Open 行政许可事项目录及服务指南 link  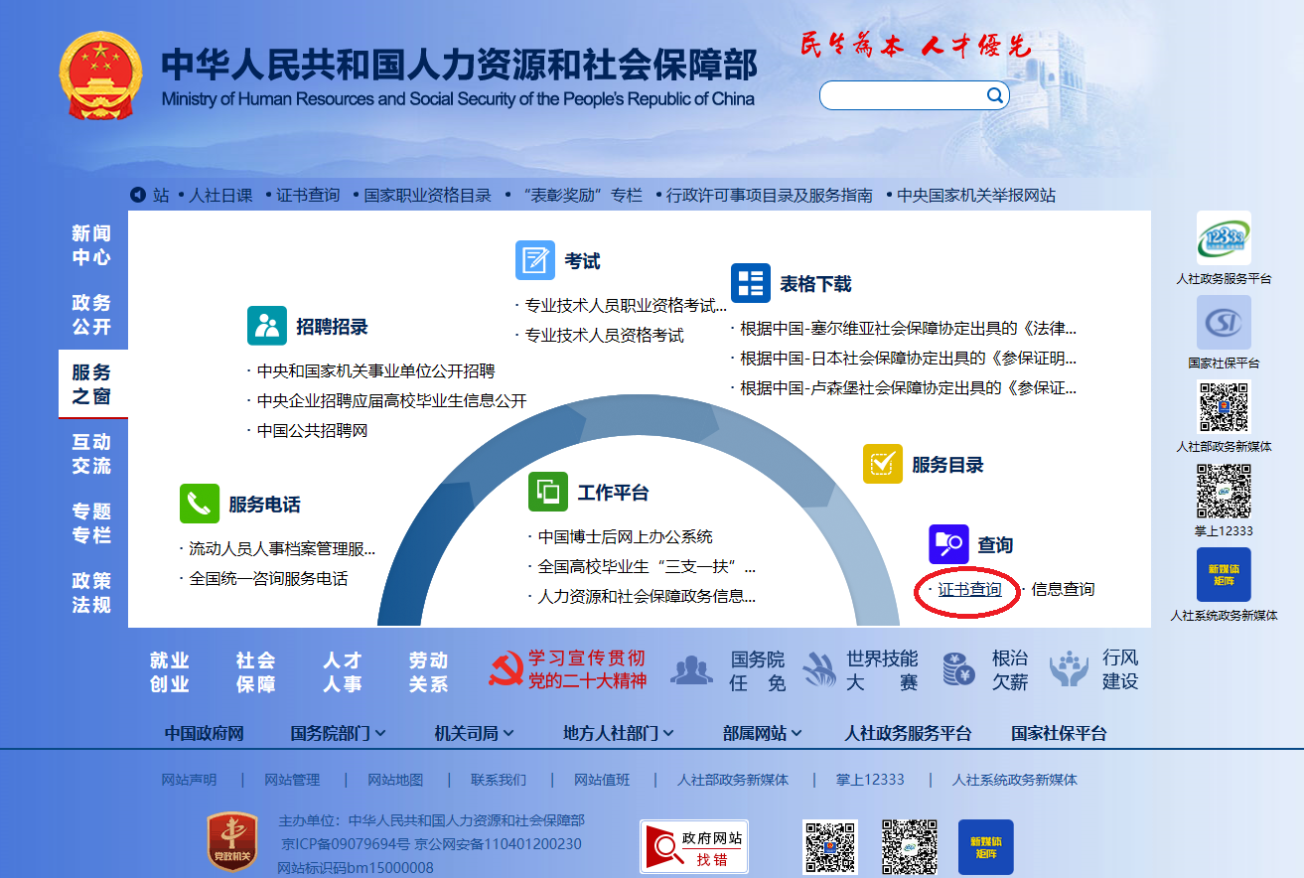[x=770, y=196]
